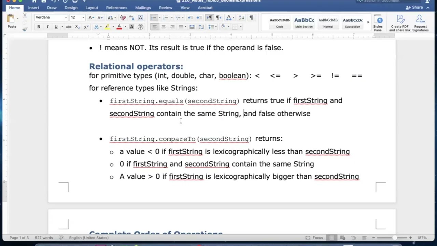This screenshot has width=437, height=246.
Task: Open the Verdana font name dropdown
Action: point(66,17)
